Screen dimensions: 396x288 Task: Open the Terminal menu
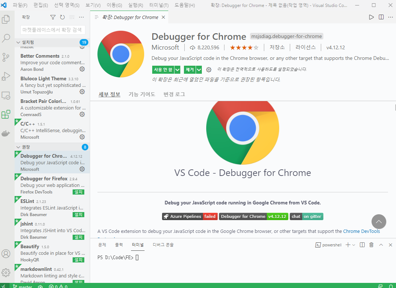coord(159,5)
